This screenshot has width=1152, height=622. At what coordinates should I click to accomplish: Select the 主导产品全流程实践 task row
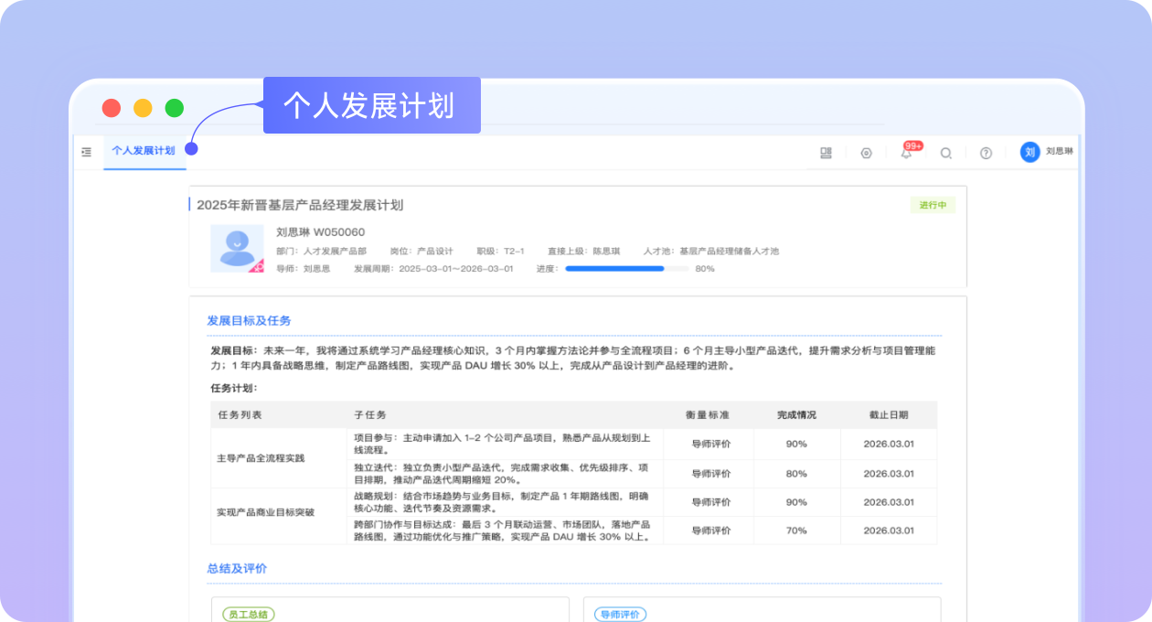261,457
